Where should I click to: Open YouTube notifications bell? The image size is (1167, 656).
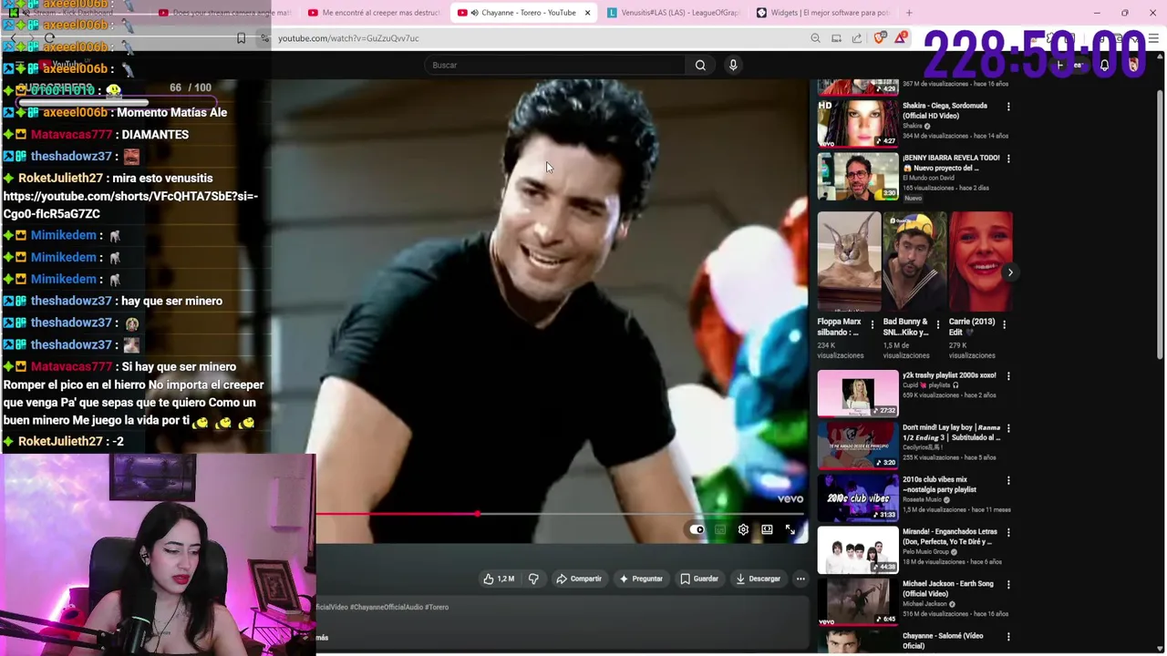point(1104,65)
